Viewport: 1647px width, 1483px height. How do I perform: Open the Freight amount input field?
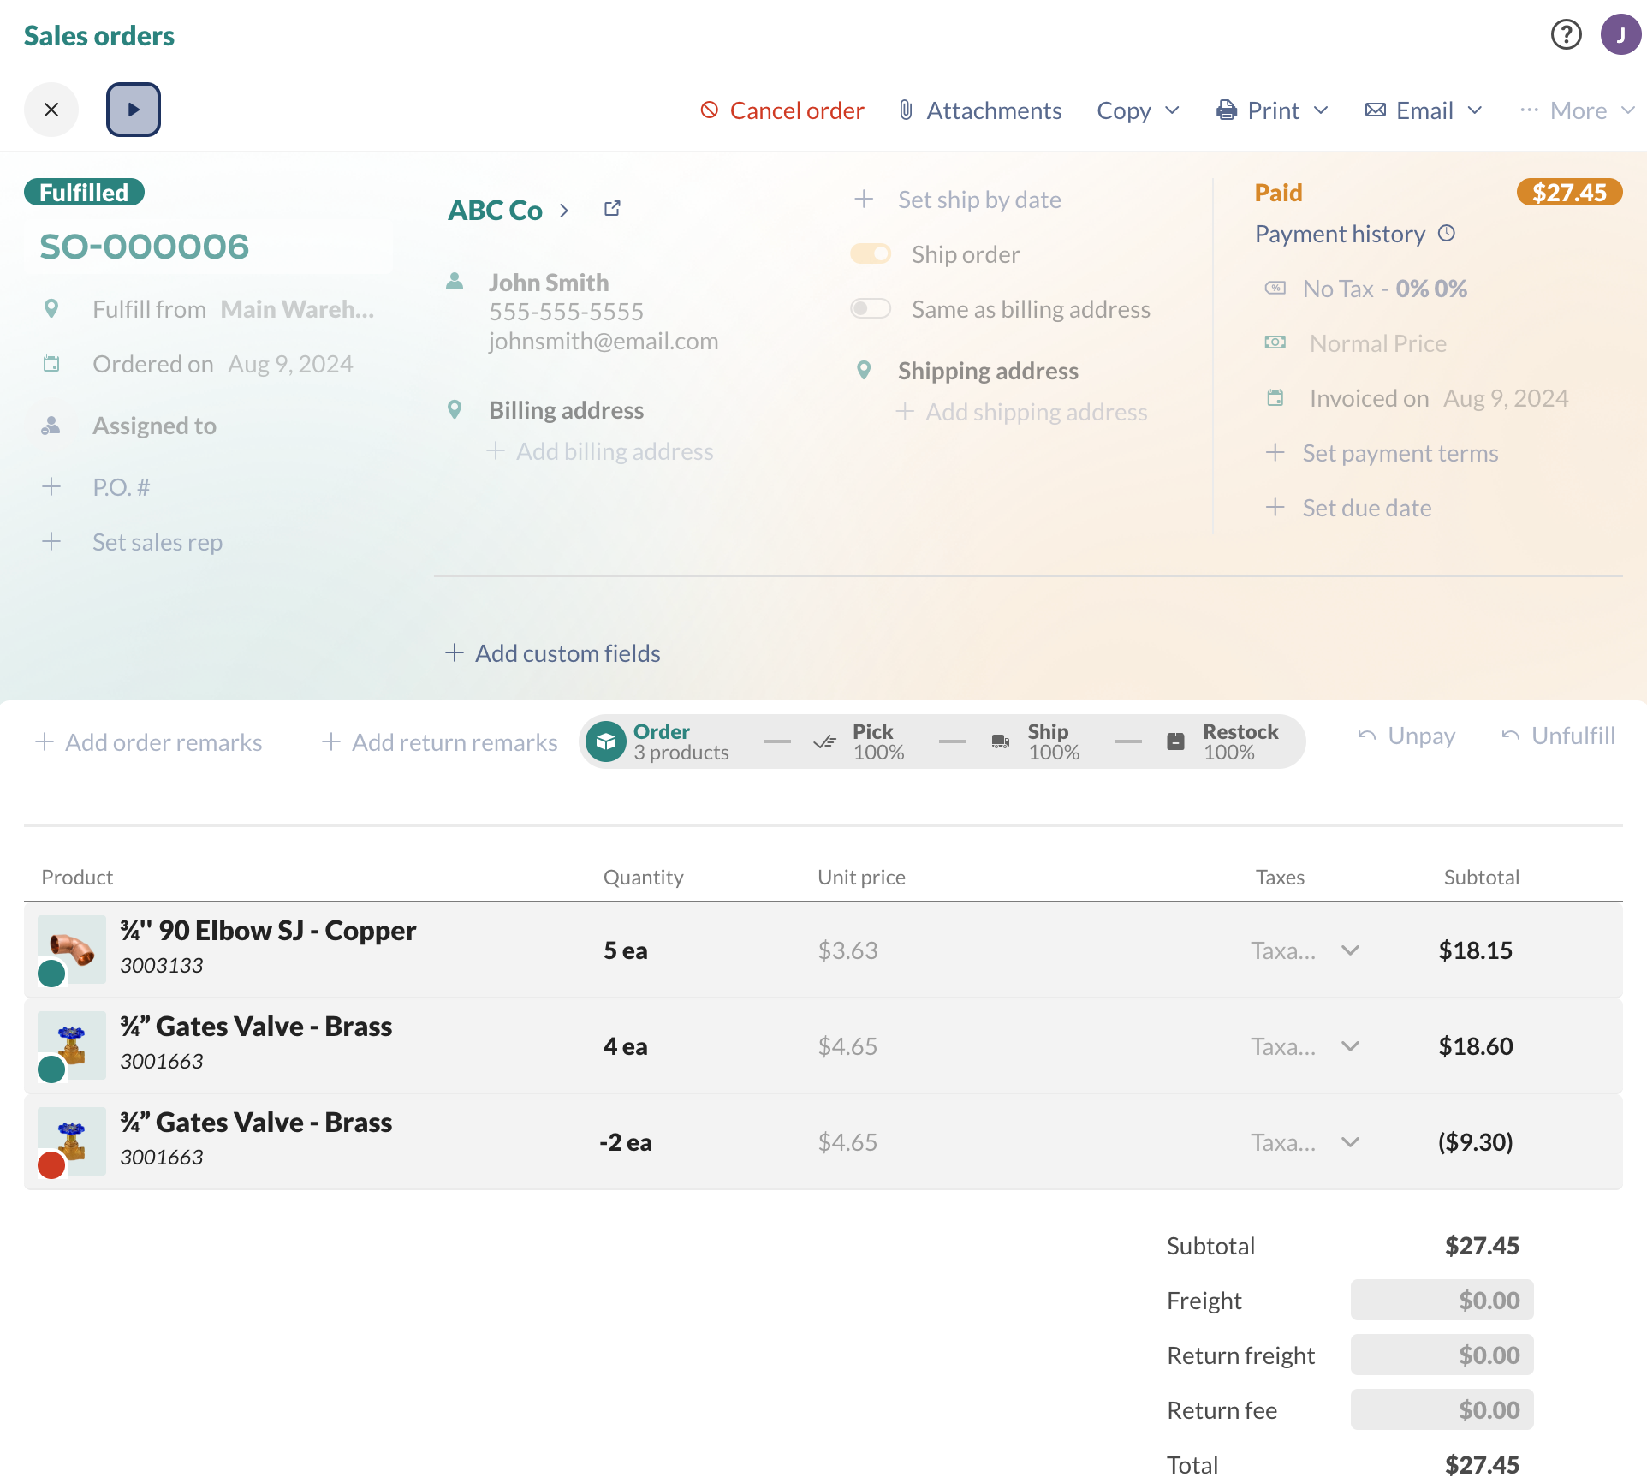(1442, 1300)
